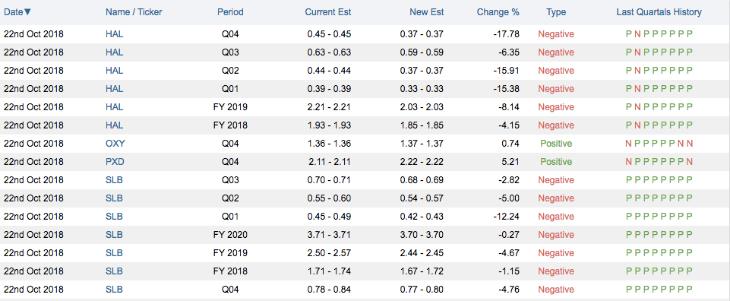Image resolution: width=730 pixels, height=301 pixels.
Task: Click the Last Quartals History header
Action: [x=659, y=12]
